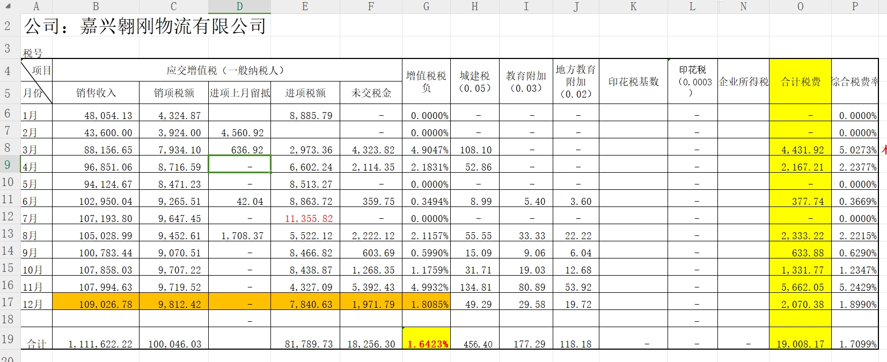Click the 税号 cell
The height and width of the screenshot is (362, 887).
click(33, 53)
